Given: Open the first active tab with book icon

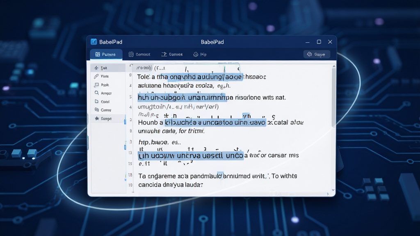Looking at the screenshot, I should click(106, 54).
